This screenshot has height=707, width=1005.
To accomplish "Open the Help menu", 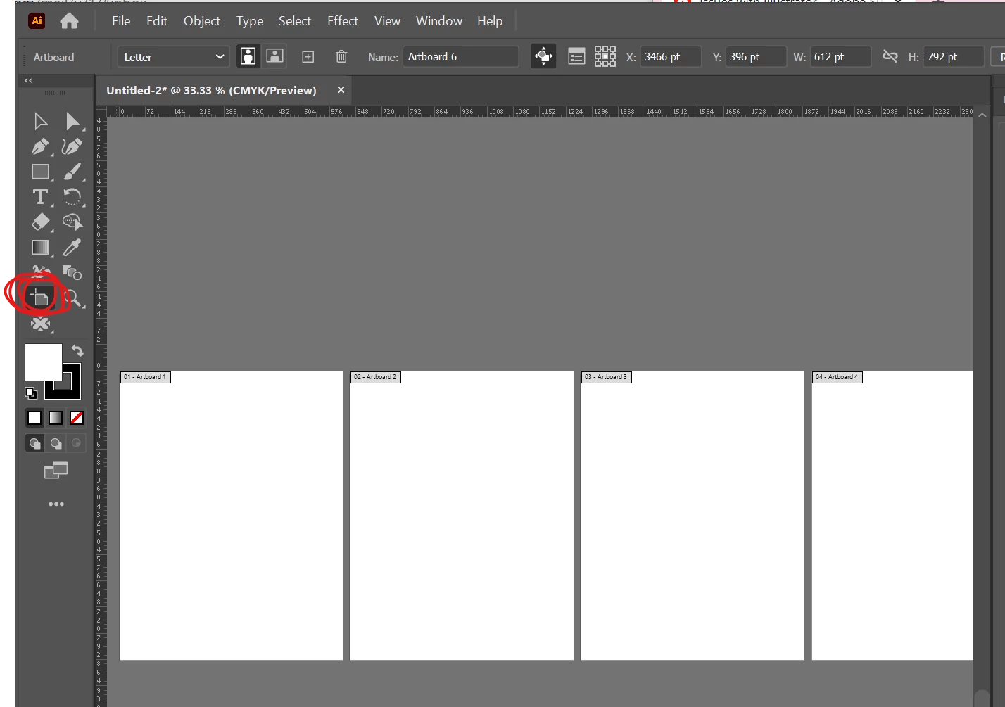I will click(x=490, y=21).
